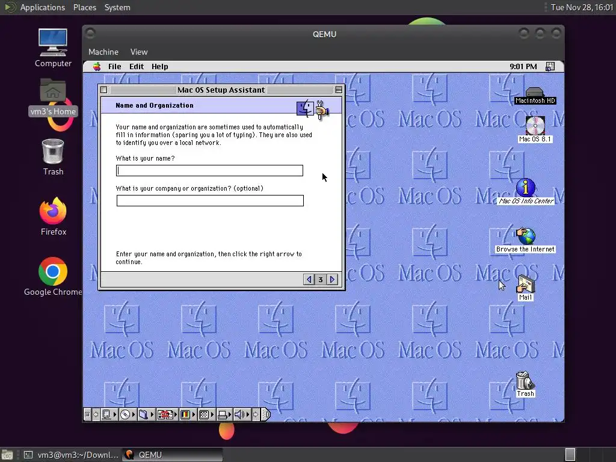Click the Setup Assistant window collapse box
The image size is (616, 462).
pos(339,90)
